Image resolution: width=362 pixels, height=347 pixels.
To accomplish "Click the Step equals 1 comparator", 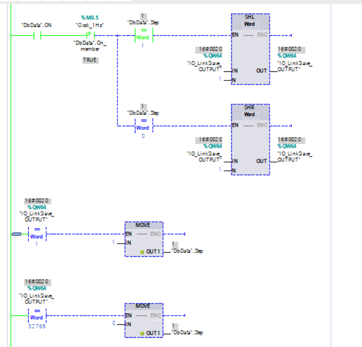I will click(143, 36).
